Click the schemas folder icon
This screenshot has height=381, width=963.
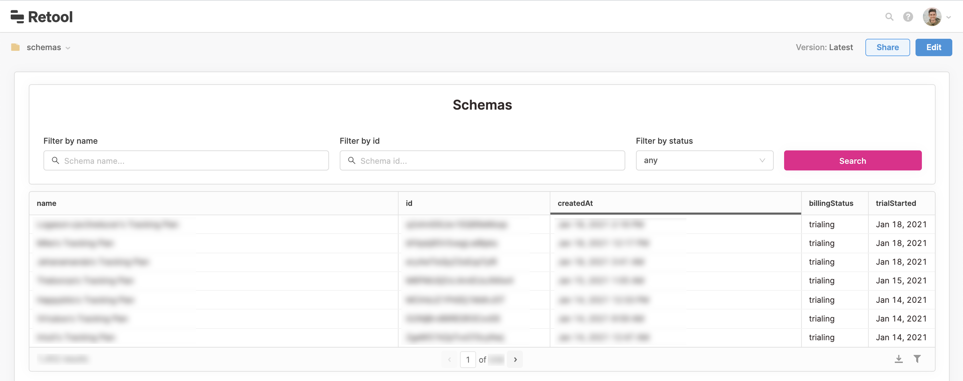(15, 47)
